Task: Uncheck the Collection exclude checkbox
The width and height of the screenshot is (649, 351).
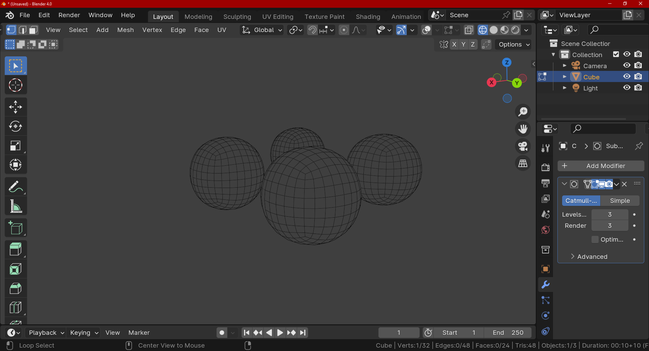Action: click(616, 54)
